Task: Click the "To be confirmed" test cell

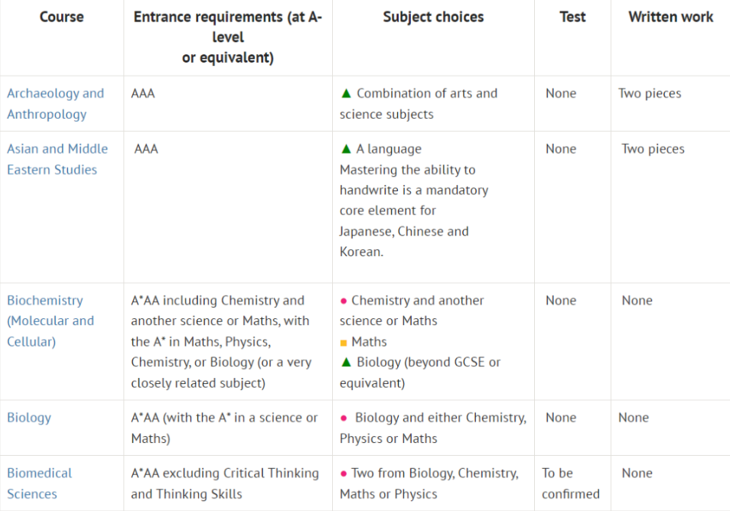Action: click(x=570, y=483)
